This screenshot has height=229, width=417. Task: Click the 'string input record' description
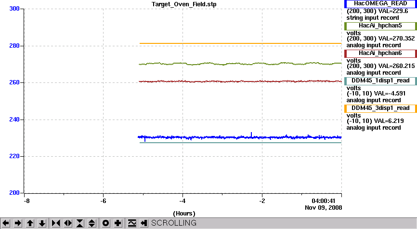click(373, 18)
